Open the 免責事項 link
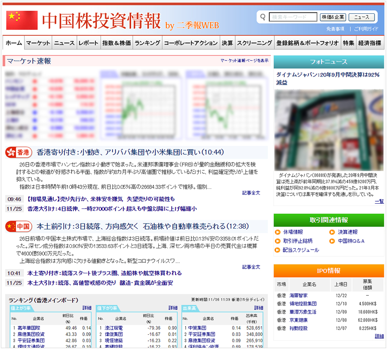Viewport: 387px width, 349px height. (335, 29)
